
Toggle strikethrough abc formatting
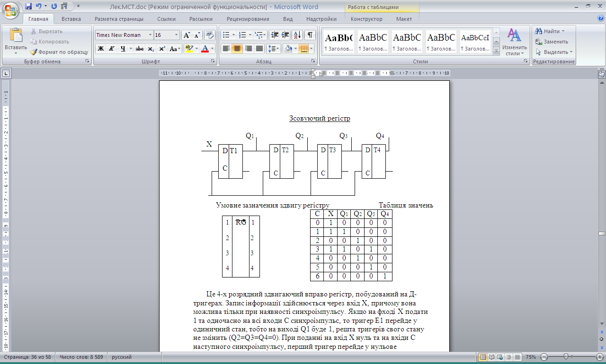139,48
